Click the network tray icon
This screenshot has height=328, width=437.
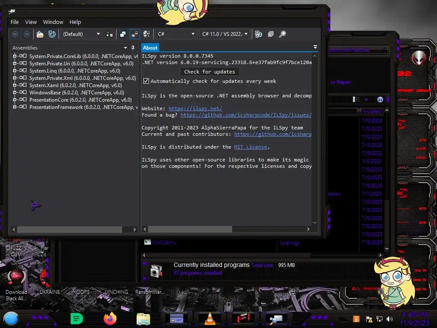click(x=379, y=319)
